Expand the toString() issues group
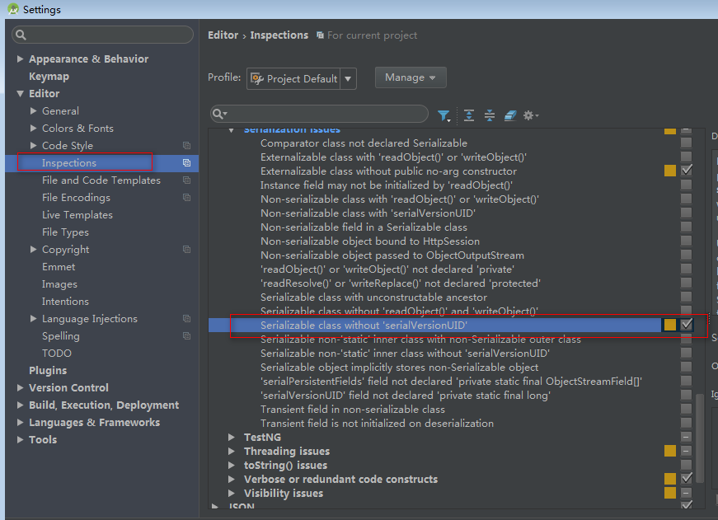This screenshot has width=718, height=520. (x=232, y=465)
